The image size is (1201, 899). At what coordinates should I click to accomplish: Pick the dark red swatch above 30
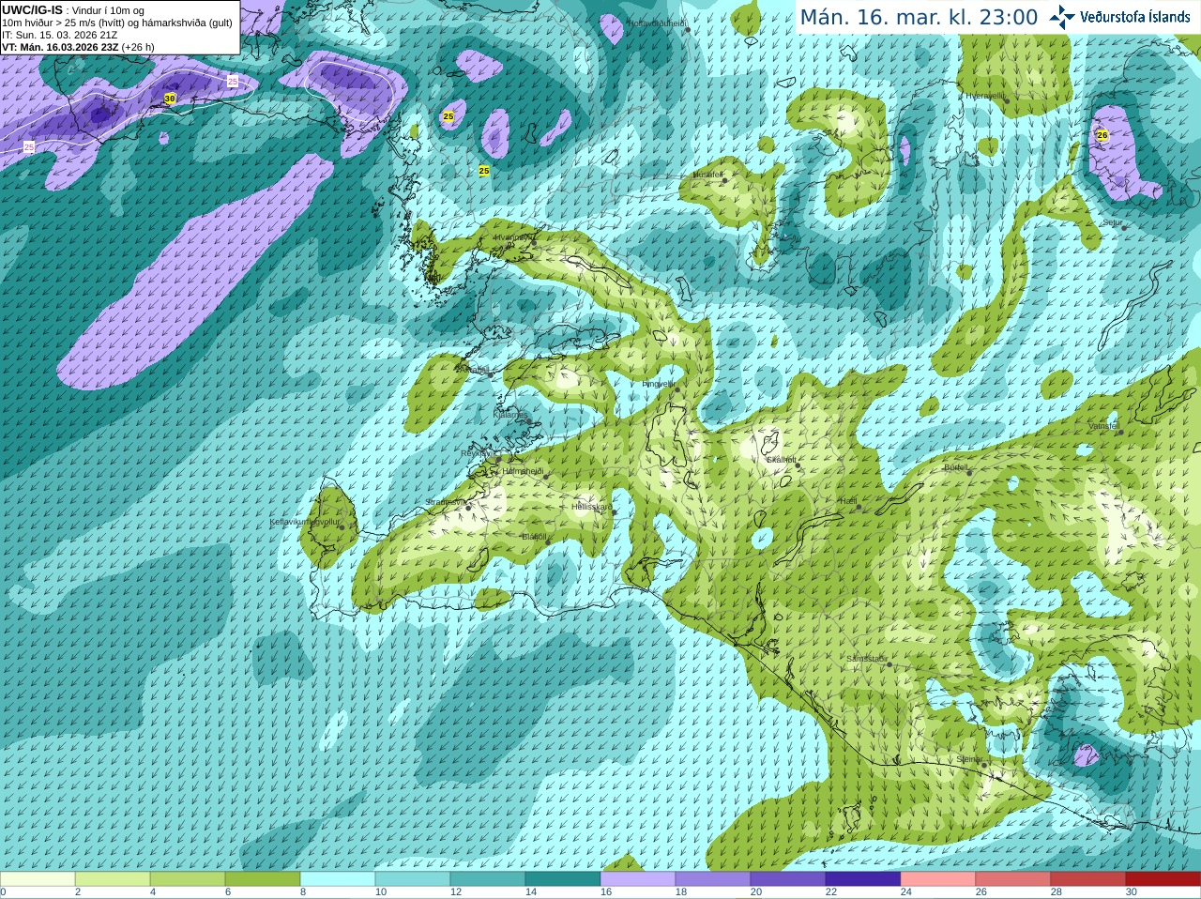(1163, 879)
